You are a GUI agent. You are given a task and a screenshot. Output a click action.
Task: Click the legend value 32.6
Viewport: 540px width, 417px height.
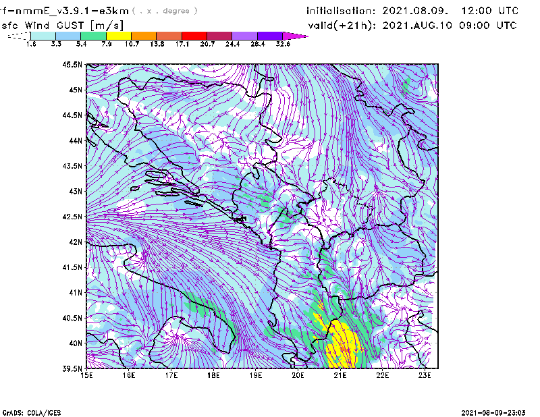(x=283, y=44)
